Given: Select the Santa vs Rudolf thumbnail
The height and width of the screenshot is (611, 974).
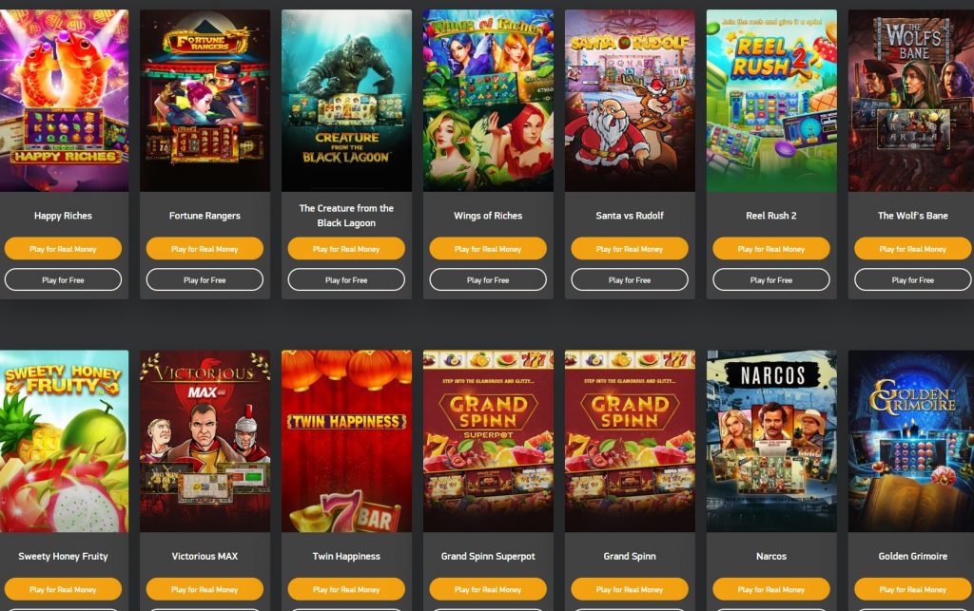Looking at the screenshot, I should pos(630,101).
